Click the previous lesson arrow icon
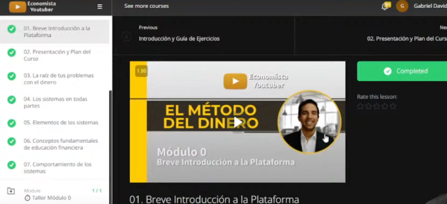The width and height of the screenshot is (447, 204). (x=126, y=37)
